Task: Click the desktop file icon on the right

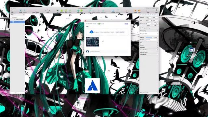Action: tap(192, 50)
